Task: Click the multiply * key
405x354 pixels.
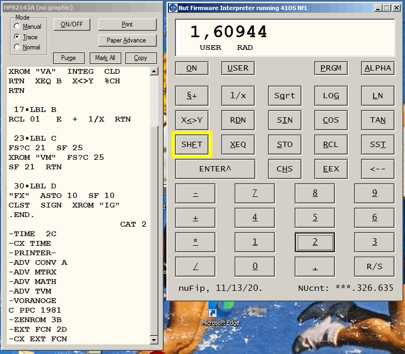Action: 195,242
